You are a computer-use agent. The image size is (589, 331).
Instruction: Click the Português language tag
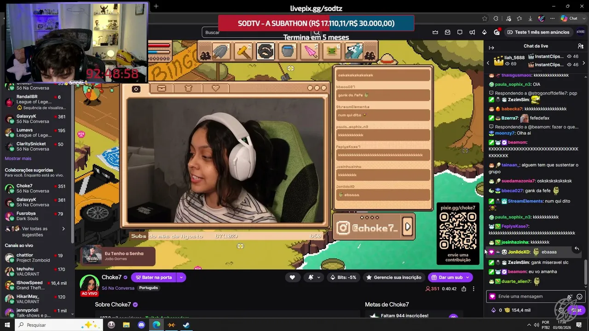(x=148, y=288)
